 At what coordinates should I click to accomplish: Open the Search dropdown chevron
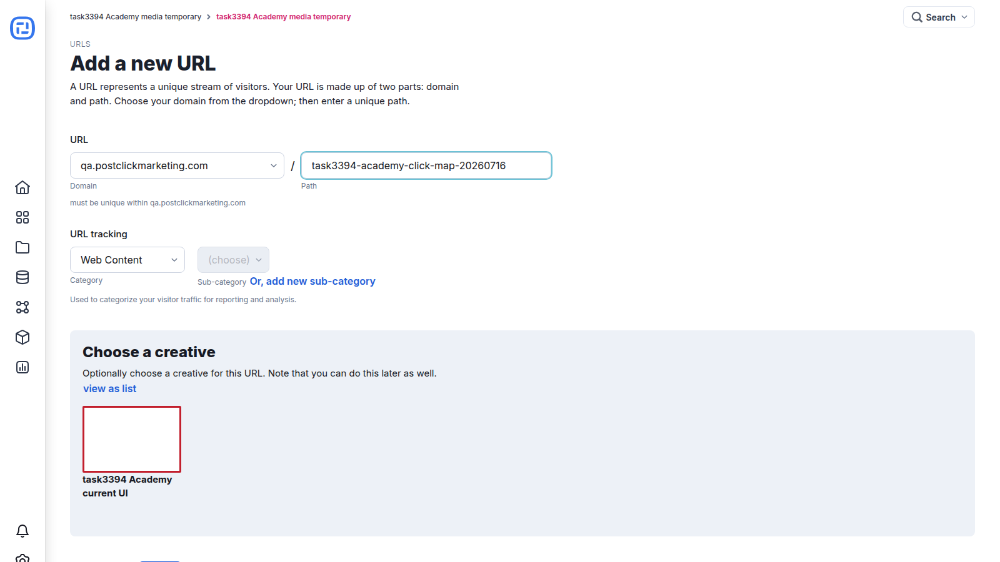pos(964,17)
